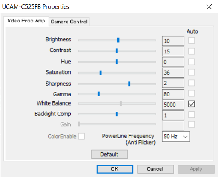Click the Gamma value field showing 80

(x=173, y=94)
